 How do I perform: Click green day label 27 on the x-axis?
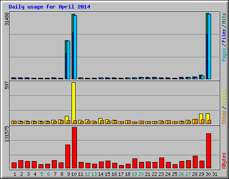point(188,174)
